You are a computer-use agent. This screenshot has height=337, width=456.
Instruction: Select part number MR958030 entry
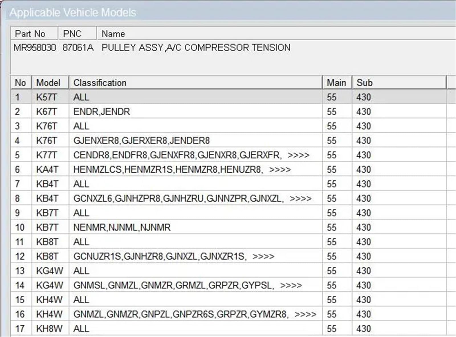click(35, 47)
